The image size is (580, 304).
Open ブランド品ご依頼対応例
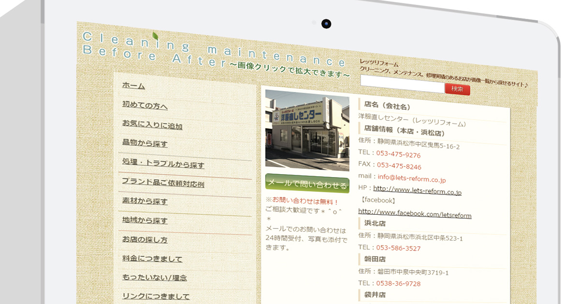163,182
